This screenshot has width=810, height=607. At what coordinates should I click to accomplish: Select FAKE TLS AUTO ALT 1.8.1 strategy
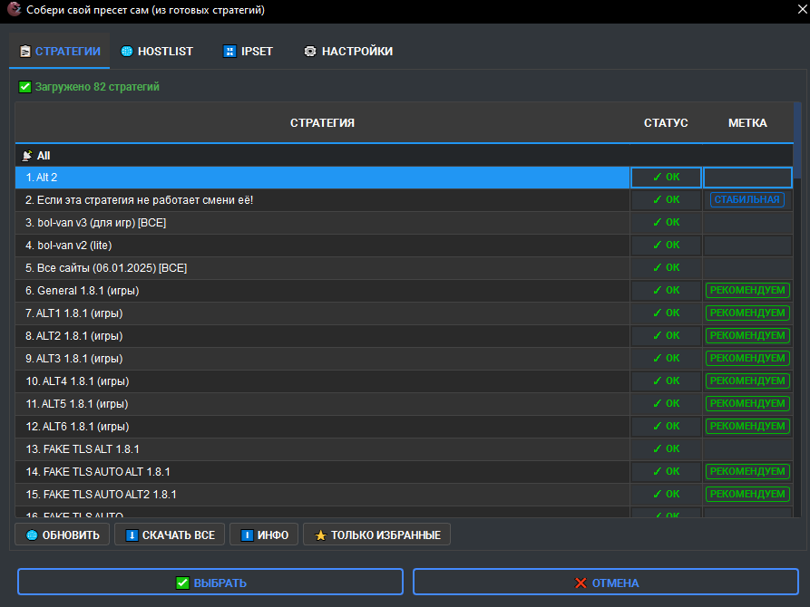pyautogui.click(x=322, y=472)
